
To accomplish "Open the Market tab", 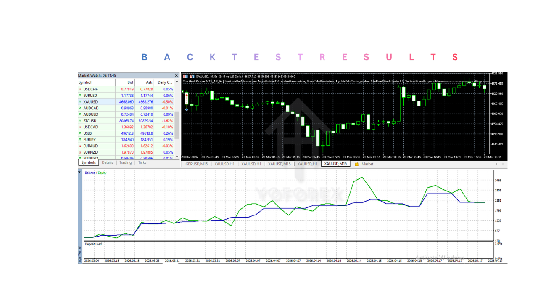I will point(367,164).
